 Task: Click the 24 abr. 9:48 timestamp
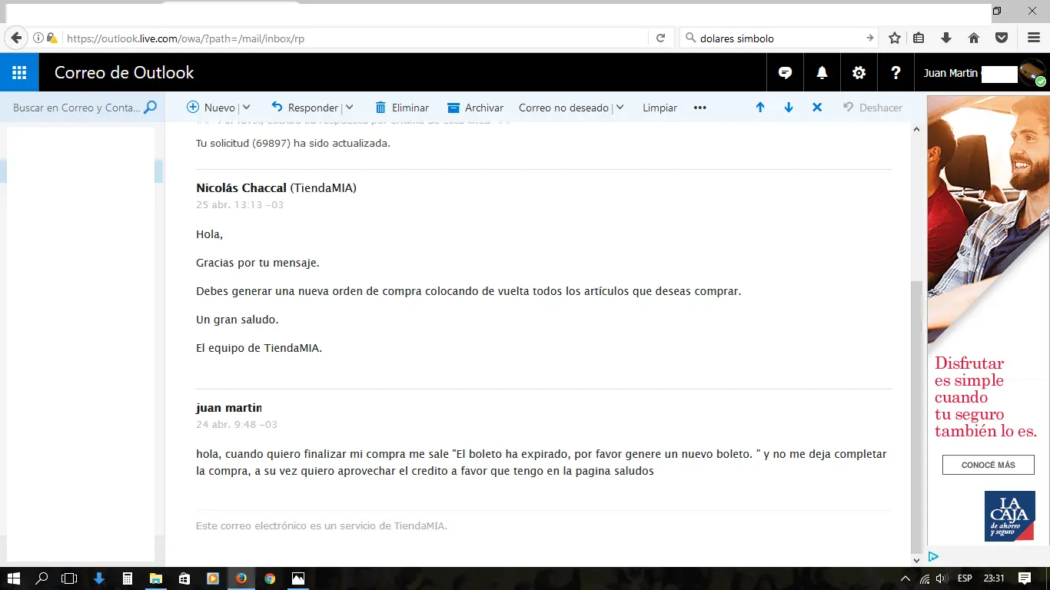237,424
